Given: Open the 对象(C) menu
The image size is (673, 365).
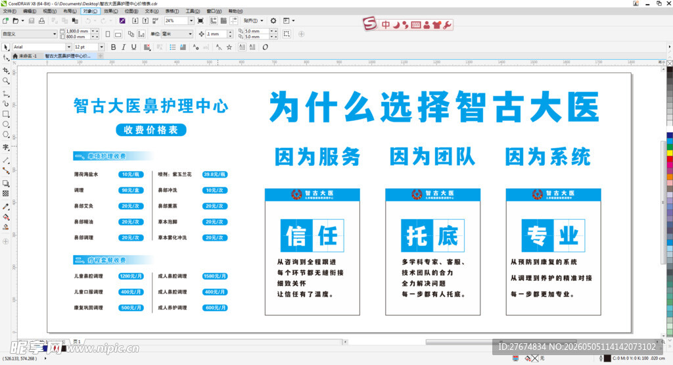Looking at the screenshot, I should click(x=90, y=11).
